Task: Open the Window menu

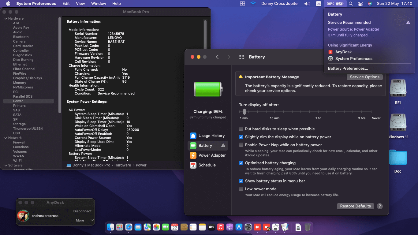Action: [x=99, y=4]
